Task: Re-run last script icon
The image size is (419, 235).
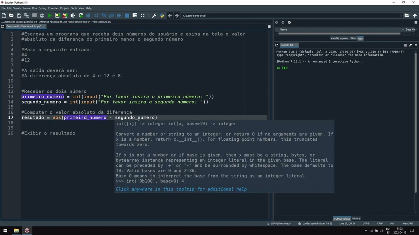Action: (x=81, y=15)
